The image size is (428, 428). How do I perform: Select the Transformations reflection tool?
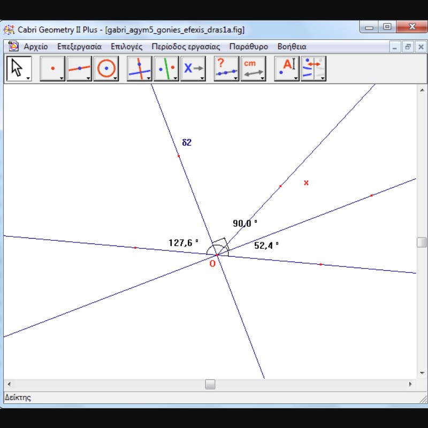(x=166, y=68)
